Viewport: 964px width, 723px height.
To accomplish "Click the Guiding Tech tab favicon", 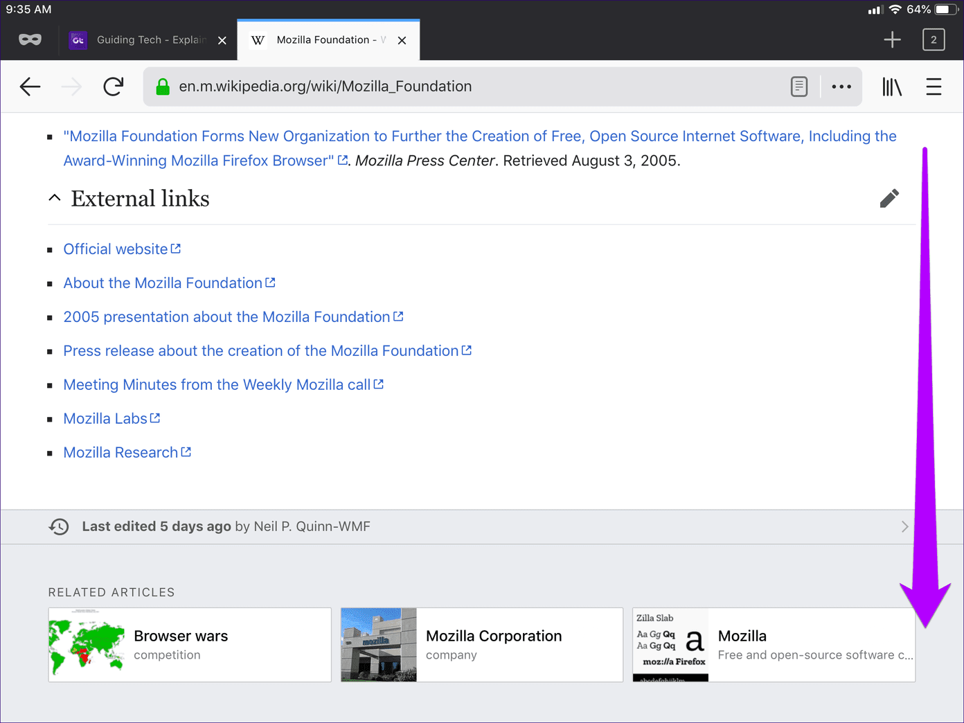I will pyautogui.click(x=78, y=40).
